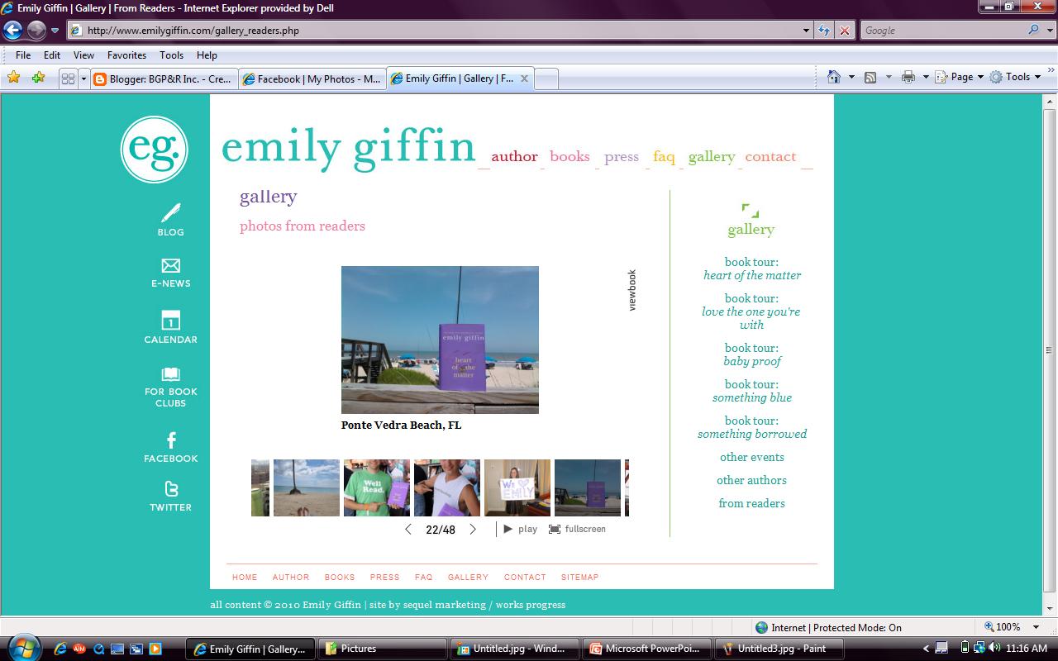Open the Favorites menu

[126, 55]
